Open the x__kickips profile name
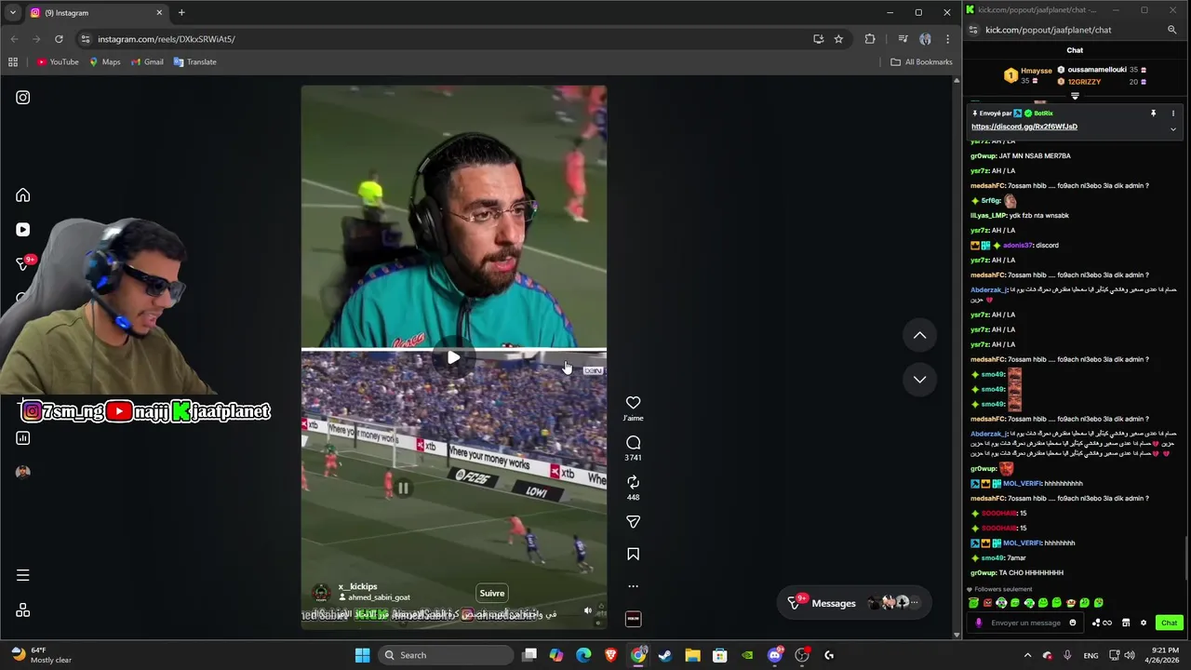 click(x=357, y=587)
